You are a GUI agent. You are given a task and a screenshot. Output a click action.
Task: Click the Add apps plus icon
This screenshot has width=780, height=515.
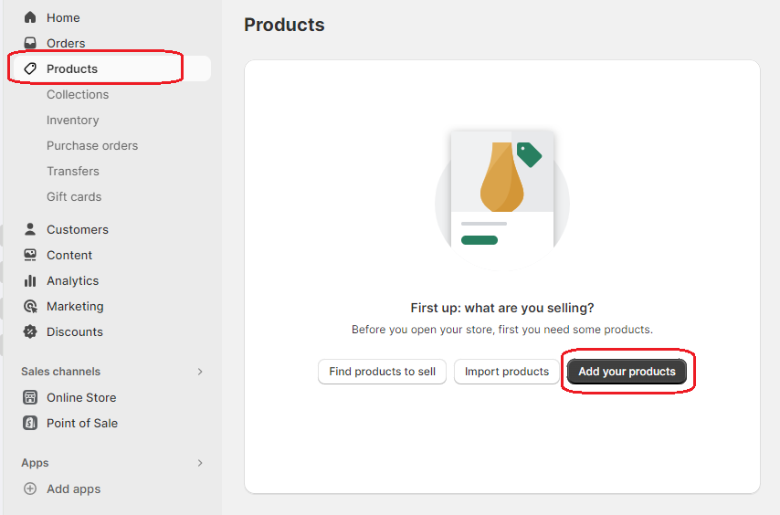(30, 489)
